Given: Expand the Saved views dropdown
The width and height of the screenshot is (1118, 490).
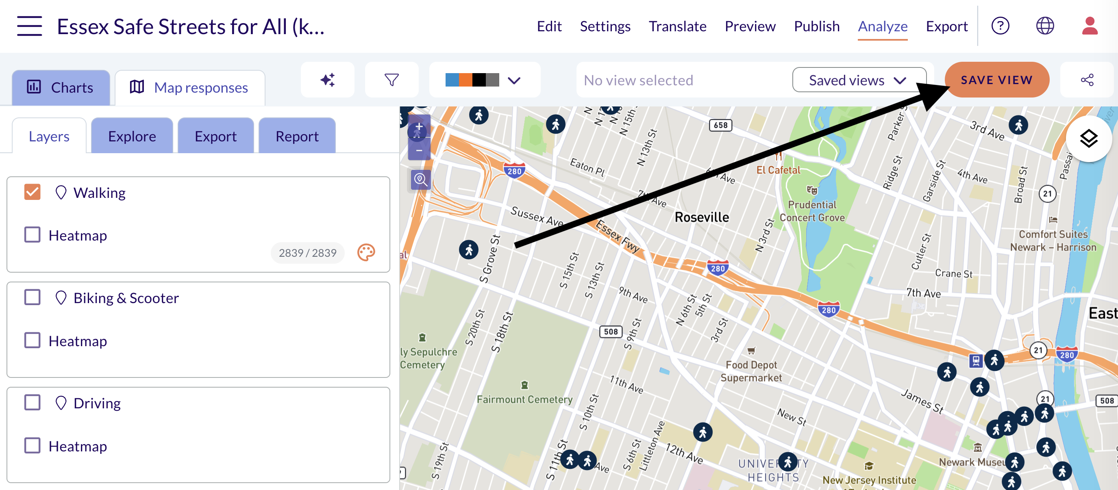Looking at the screenshot, I should point(859,80).
